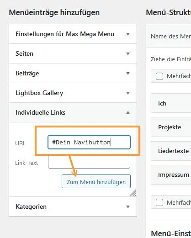Image resolution: width=191 pixels, height=238 pixels.
Task: Collapse Individuelle Links with up arrow
Action: tap(128, 112)
